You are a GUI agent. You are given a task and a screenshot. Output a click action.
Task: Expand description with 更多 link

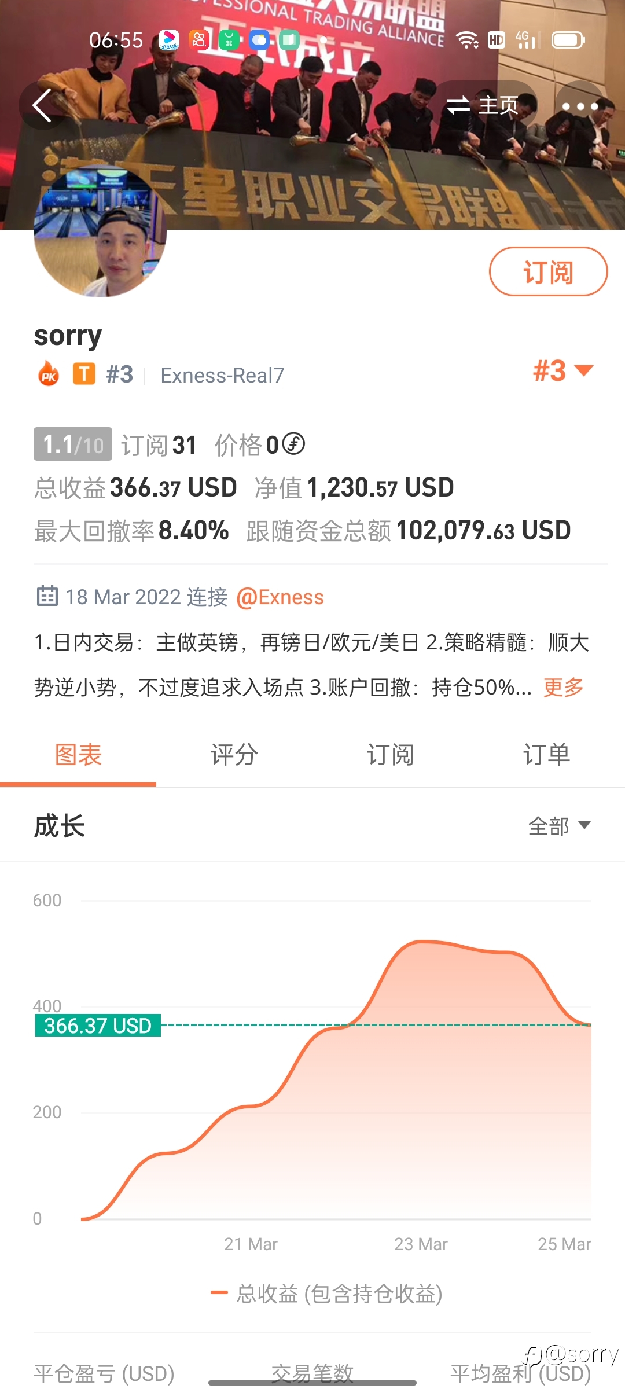564,687
